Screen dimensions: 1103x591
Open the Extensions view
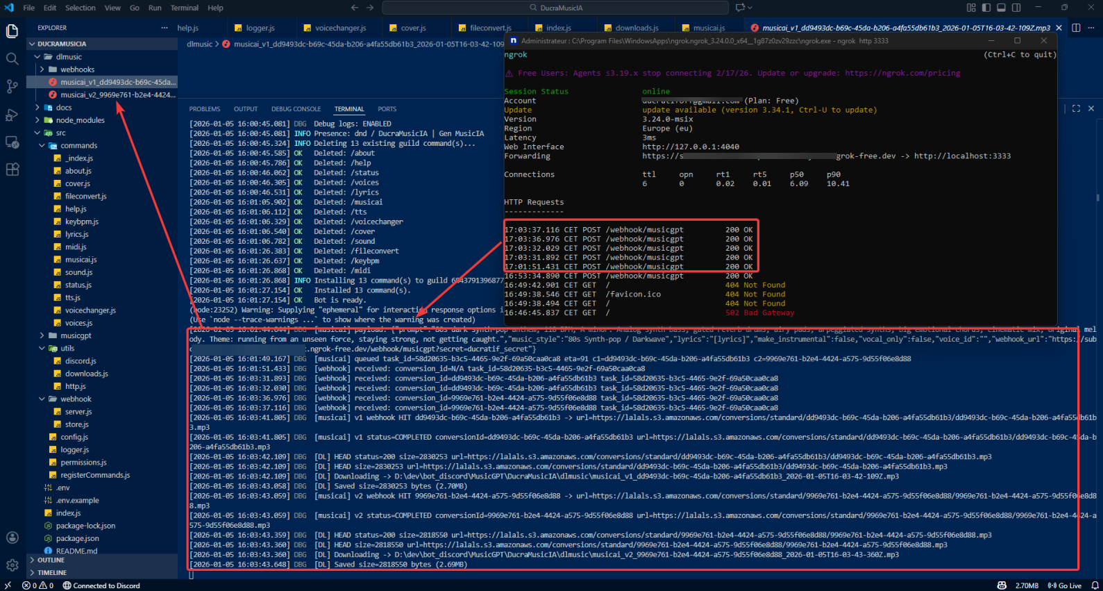(x=12, y=170)
